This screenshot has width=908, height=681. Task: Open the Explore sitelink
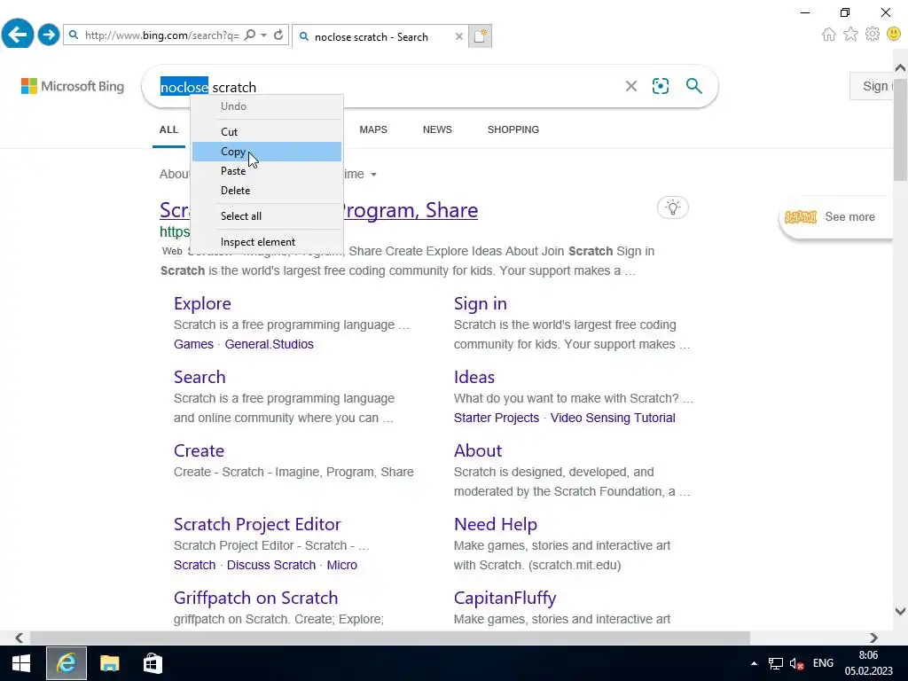(202, 303)
